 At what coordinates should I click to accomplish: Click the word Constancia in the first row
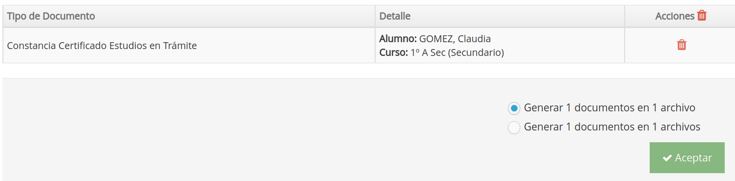click(31, 46)
